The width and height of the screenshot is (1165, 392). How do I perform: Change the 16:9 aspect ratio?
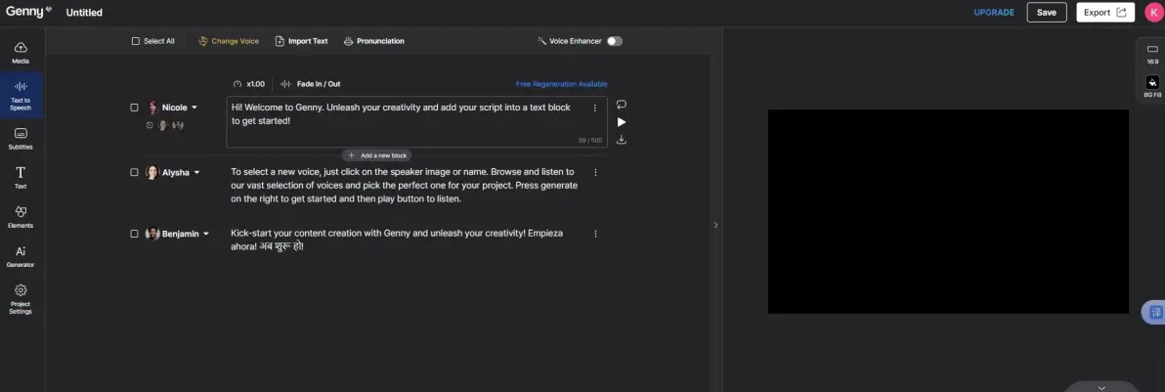click(x=1152, y=56)
